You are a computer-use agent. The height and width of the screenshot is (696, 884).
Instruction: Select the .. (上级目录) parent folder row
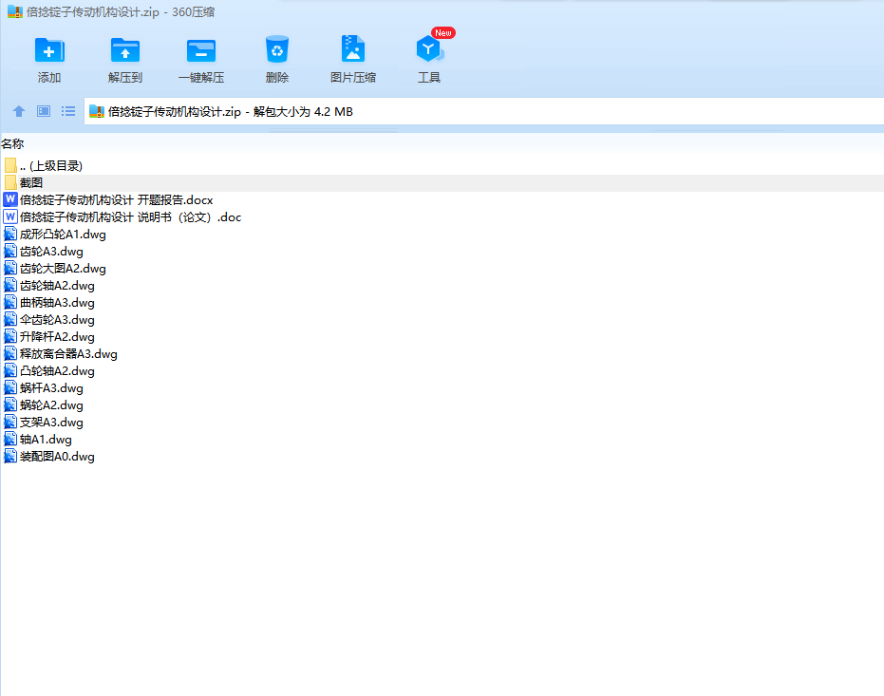tap(442, 165)
